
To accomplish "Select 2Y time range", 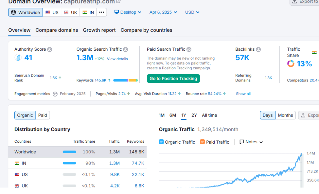I will 194,115.
